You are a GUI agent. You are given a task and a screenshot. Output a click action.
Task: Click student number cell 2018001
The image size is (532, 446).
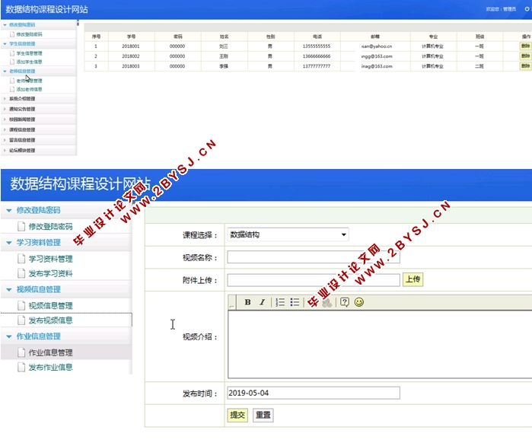coord(131,46)
